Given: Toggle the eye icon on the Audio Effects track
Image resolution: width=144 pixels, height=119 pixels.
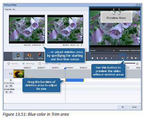Looking at the screenshot, I should 7,92.
